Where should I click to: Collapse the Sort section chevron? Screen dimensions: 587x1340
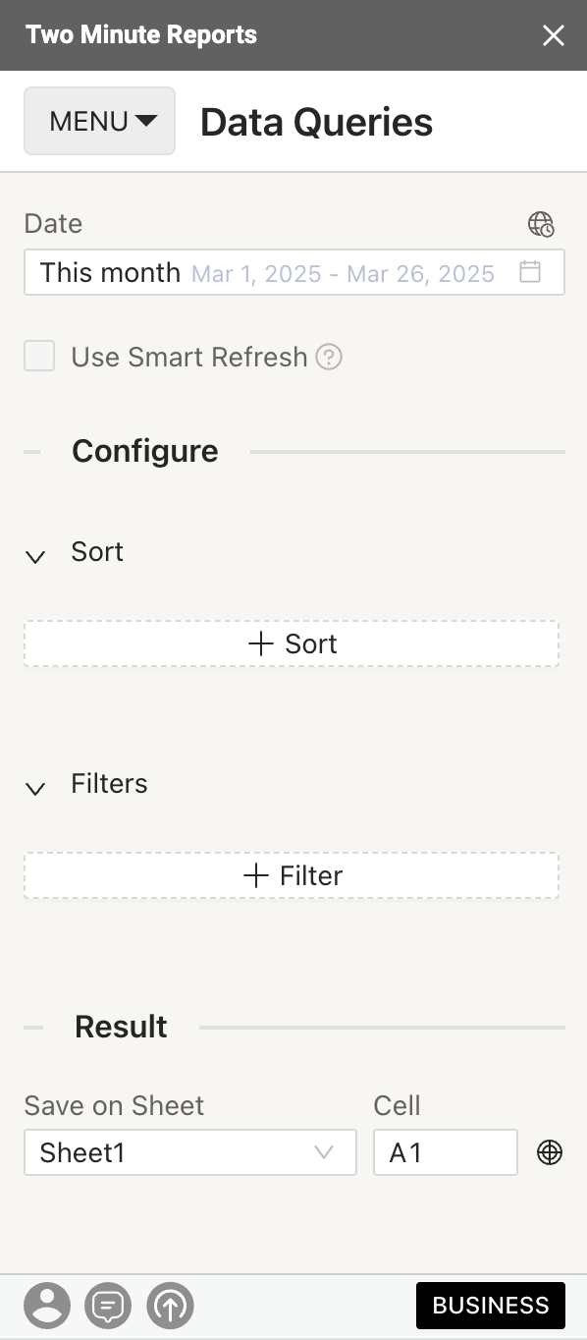coord(35,557)
